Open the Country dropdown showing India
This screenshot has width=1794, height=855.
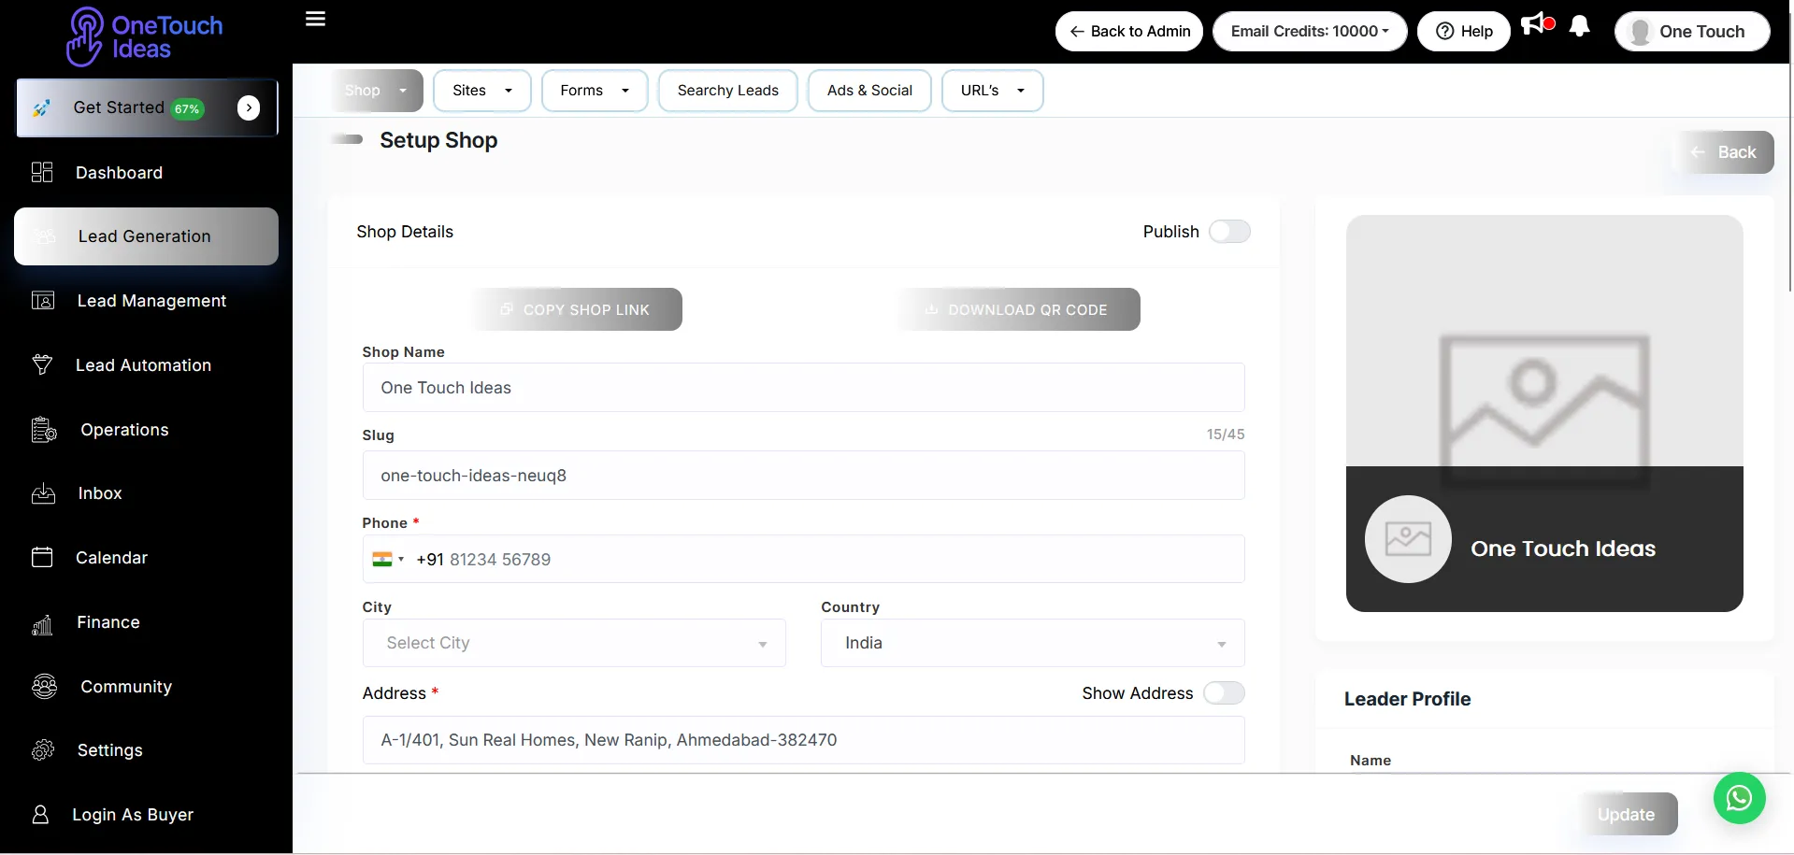[1032, 643]
